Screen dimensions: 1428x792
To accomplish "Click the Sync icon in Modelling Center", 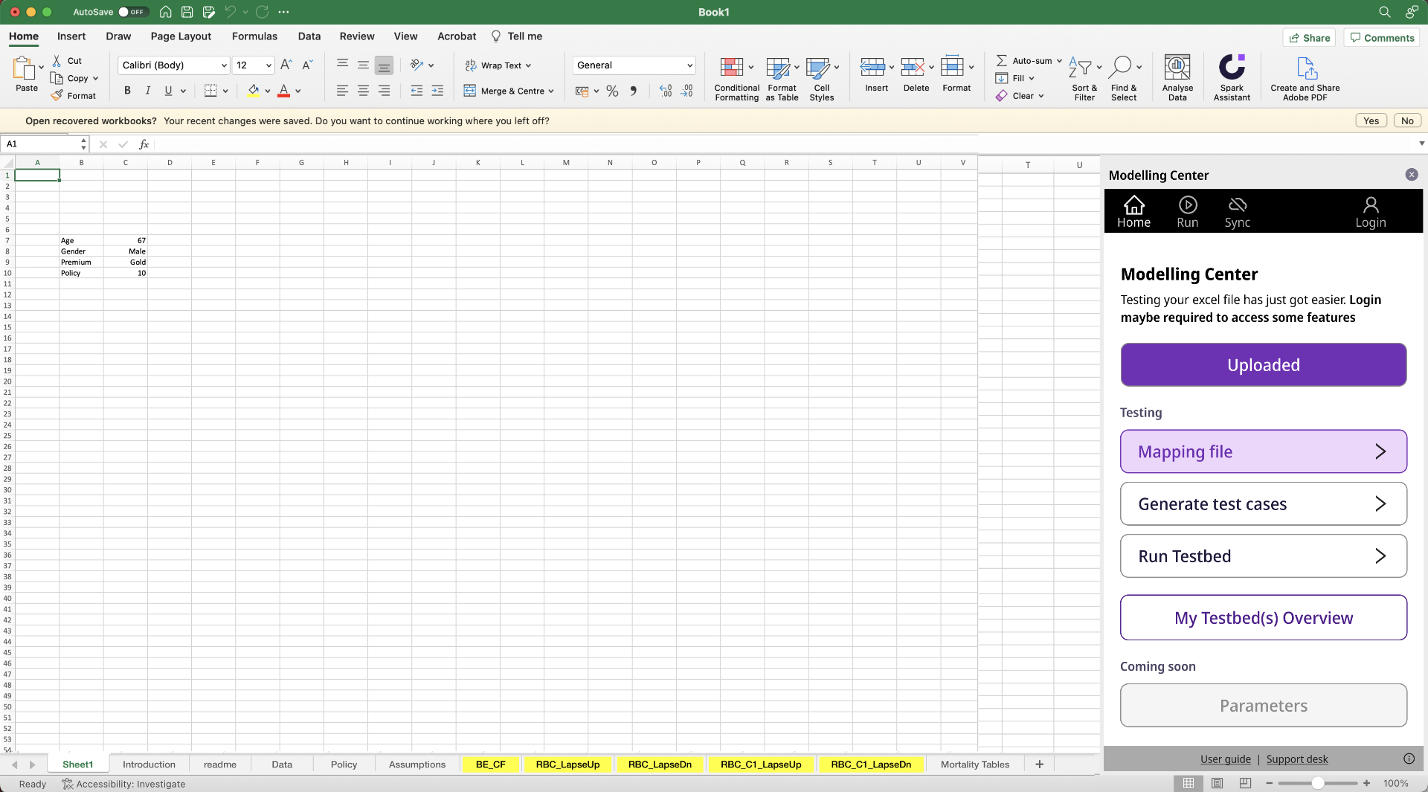I will (1238, 205).
